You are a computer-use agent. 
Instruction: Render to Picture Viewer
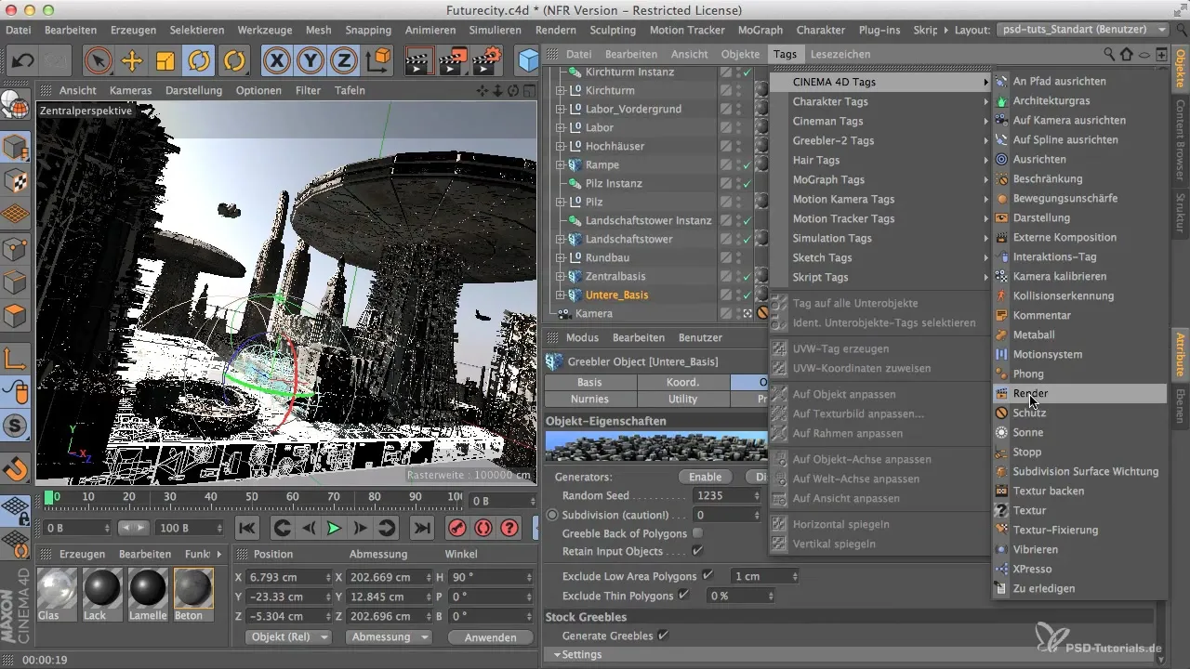(x=453, y=61)
